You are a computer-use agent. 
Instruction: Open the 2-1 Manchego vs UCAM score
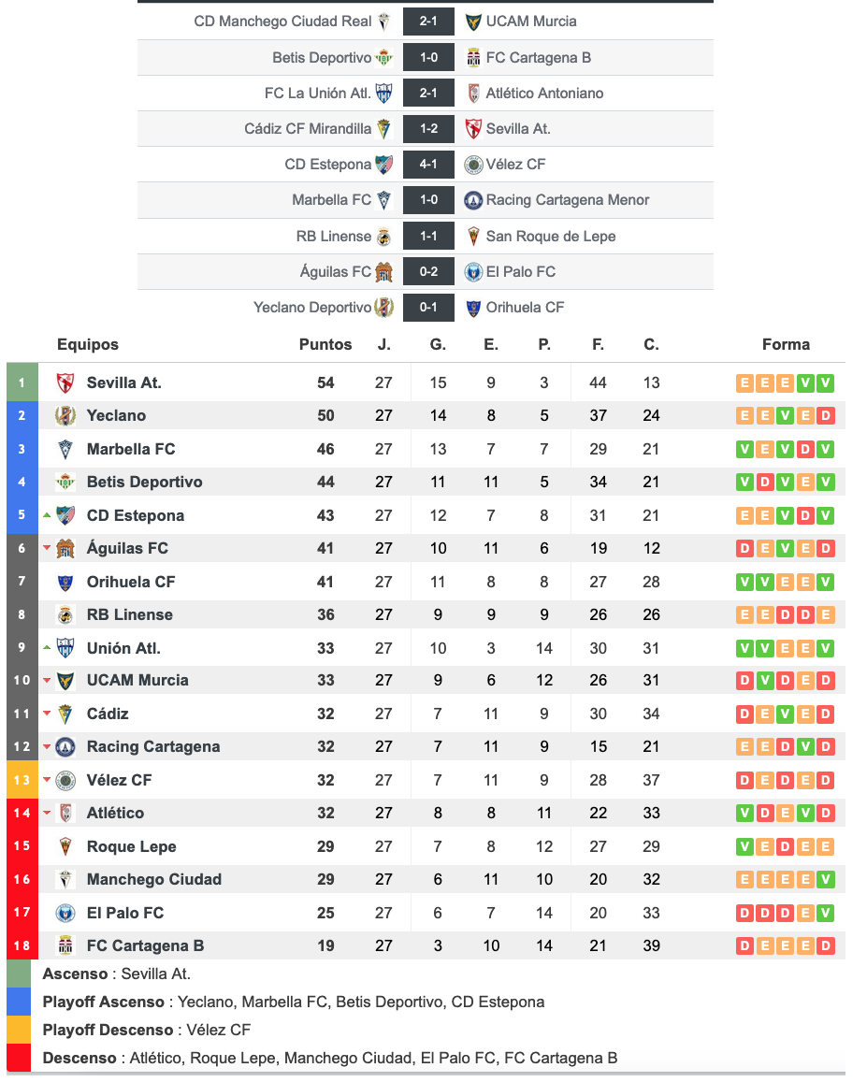click(428, 22)
